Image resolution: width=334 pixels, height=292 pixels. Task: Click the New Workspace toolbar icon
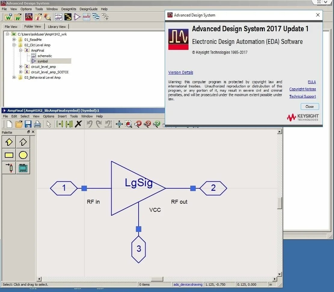coord(8,17)
